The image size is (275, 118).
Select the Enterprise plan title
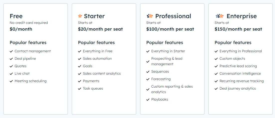coord(242,16)
